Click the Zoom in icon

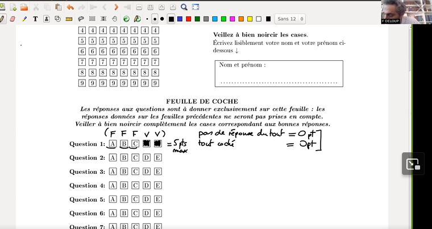pyautogui.click(x=161, y=7)
